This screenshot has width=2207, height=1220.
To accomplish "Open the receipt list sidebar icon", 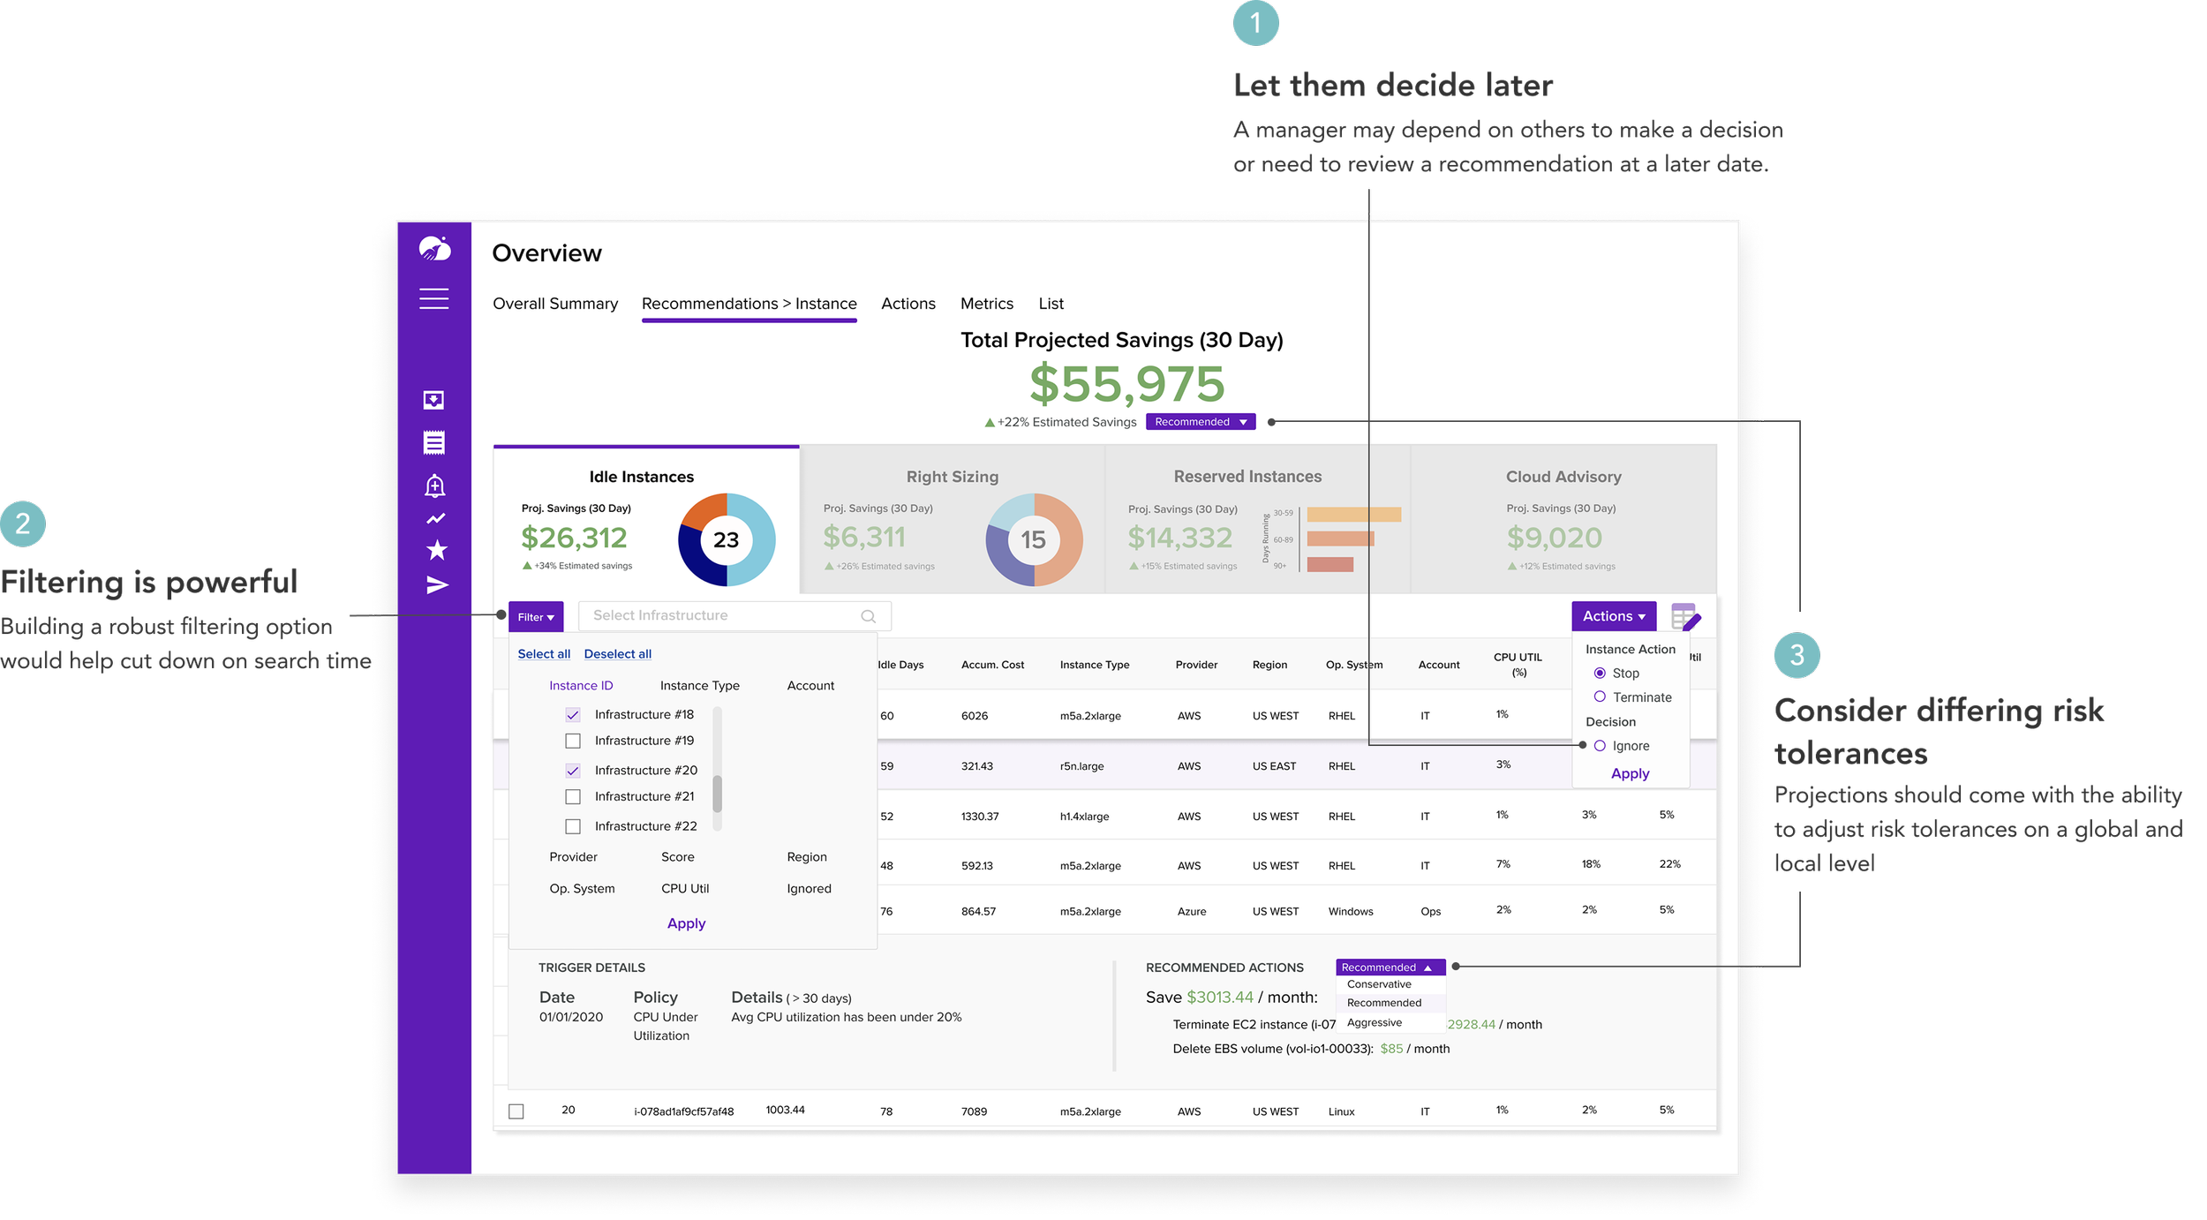I will (433, 442).
